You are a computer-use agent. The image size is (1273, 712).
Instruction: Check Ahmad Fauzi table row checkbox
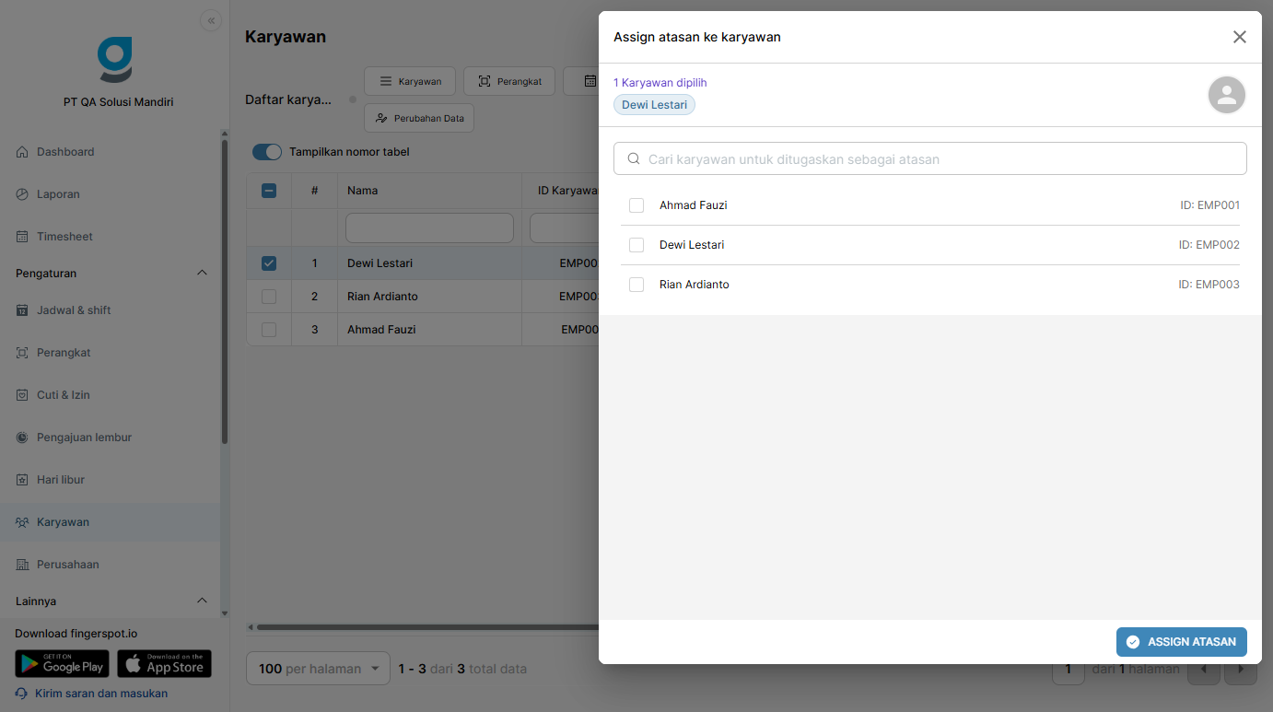click(x=269, y=330)
